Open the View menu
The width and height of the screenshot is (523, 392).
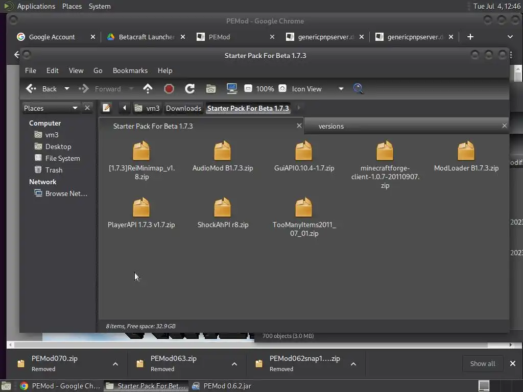coord(76,70)
